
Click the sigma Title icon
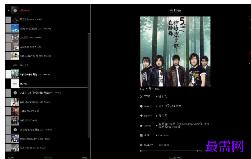tap(141, 96)
